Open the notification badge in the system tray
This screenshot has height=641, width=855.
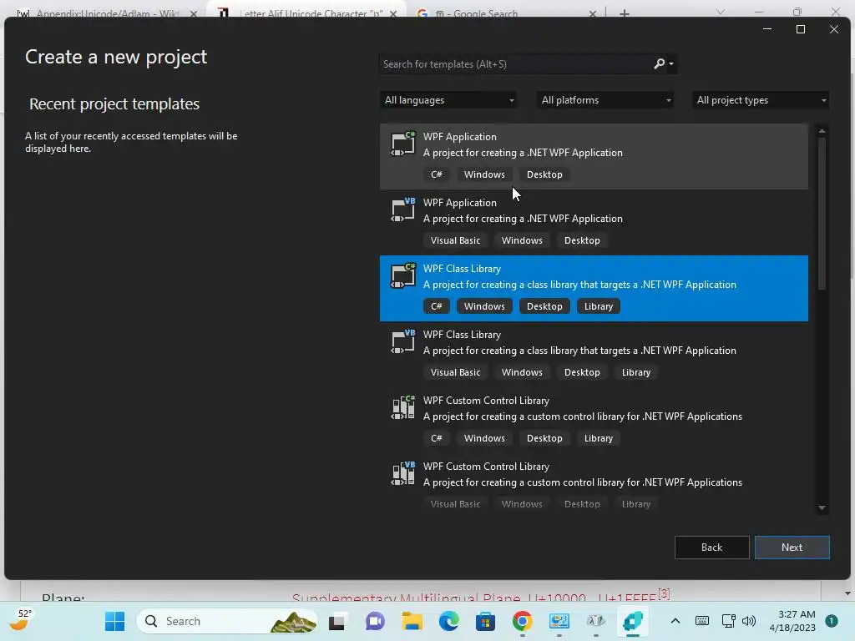coord(831,621)
